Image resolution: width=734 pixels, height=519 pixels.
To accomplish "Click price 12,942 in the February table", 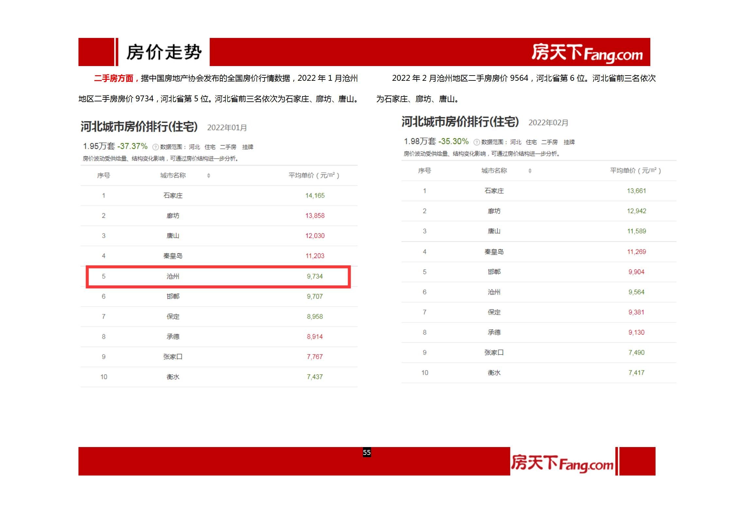I will (x=636, y=211).
